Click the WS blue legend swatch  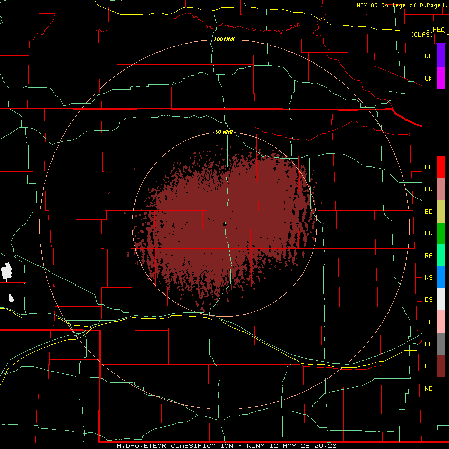[441, 277]
